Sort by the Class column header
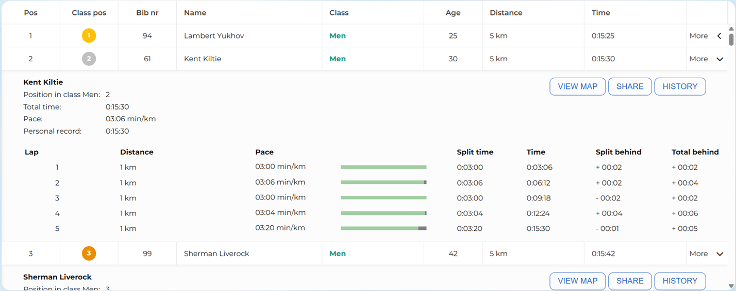Screen dimensions: 736x291 (x=339, y=13)
